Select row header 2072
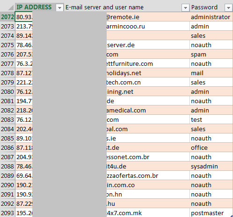Viewport: 233px width, 217px height. 7,17
